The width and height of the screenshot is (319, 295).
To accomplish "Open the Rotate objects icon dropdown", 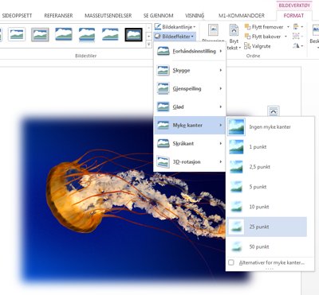I will point(298,46).
